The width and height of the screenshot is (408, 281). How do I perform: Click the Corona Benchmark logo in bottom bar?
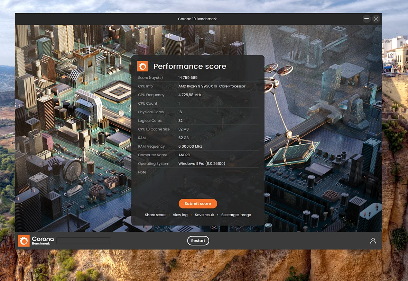(x=36, y=240)
